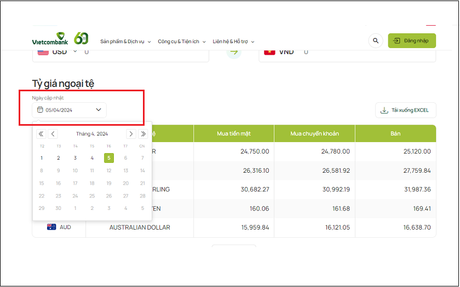Download rates via Tải xuống EXCEL
The width and height of the screenshot is (460, 287).
pyautogui.click(x=405, y=110)
